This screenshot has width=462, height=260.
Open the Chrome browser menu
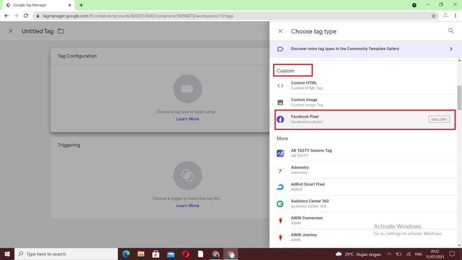coord(456,15)
